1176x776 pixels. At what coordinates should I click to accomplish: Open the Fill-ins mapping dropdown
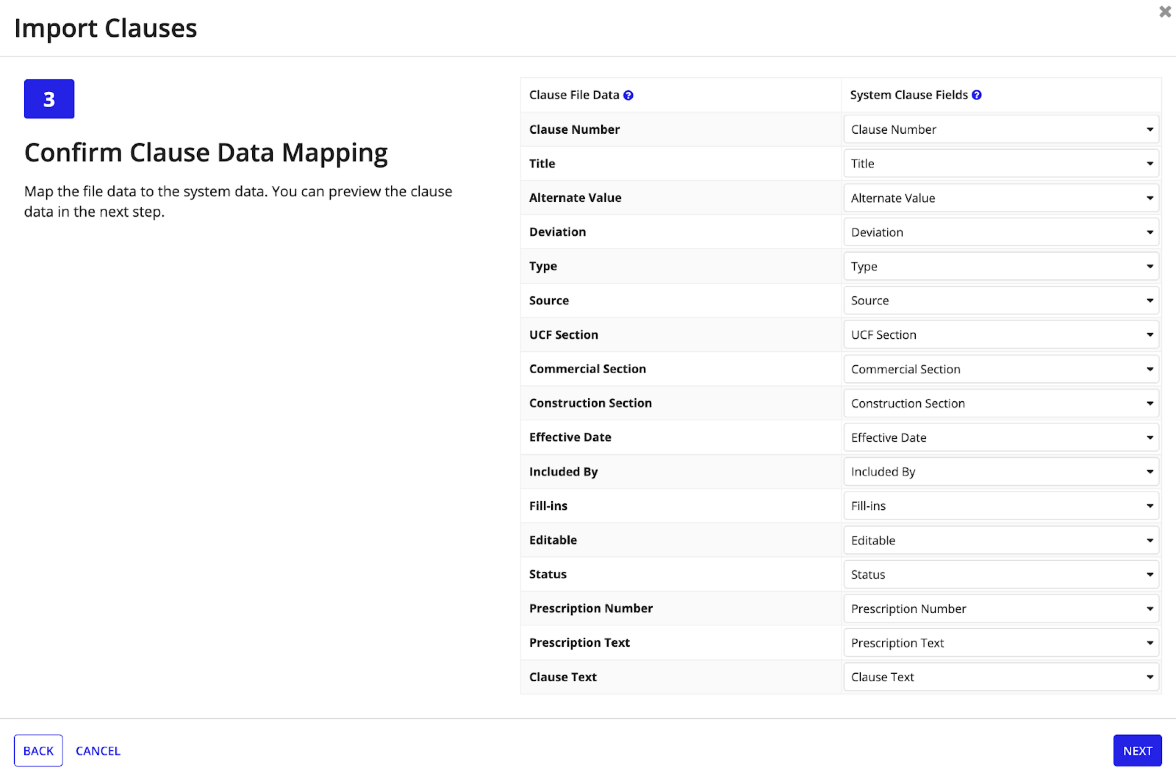(1001, 506)
